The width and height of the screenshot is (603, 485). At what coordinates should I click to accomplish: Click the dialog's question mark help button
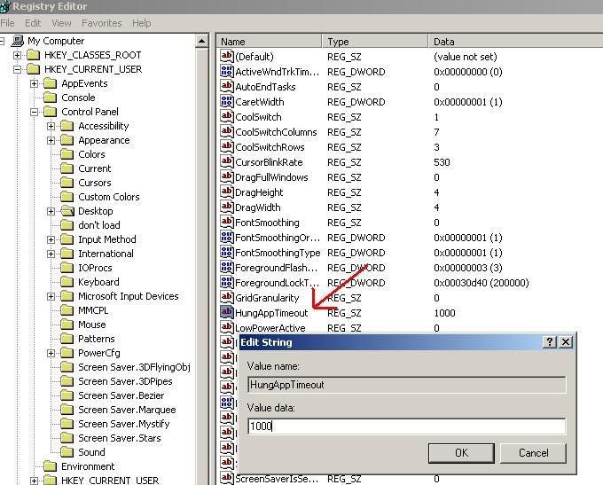pyautogui.click(x=550, y=342)
